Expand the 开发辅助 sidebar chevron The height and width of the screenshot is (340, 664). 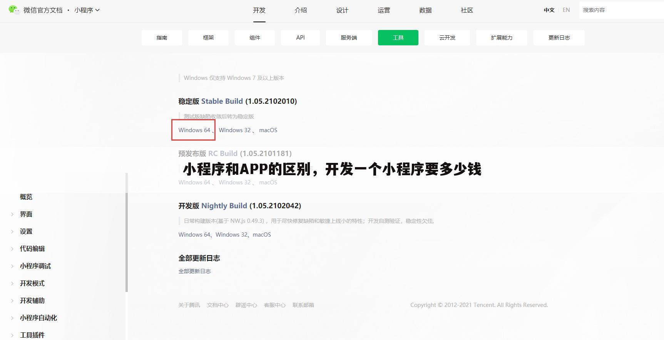click(x=12, y=301)
